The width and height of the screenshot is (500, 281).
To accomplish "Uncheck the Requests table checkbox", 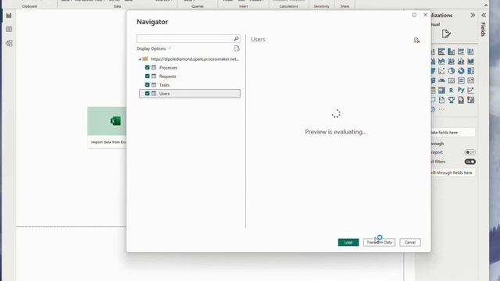I will [147, 76].
